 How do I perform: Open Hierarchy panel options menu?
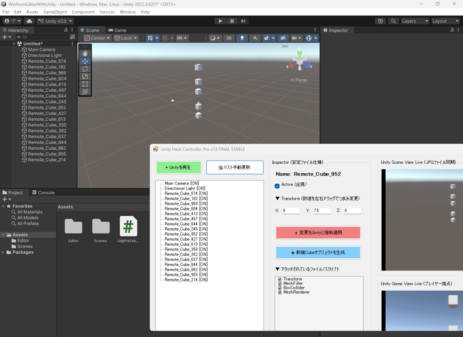(72, 30)
